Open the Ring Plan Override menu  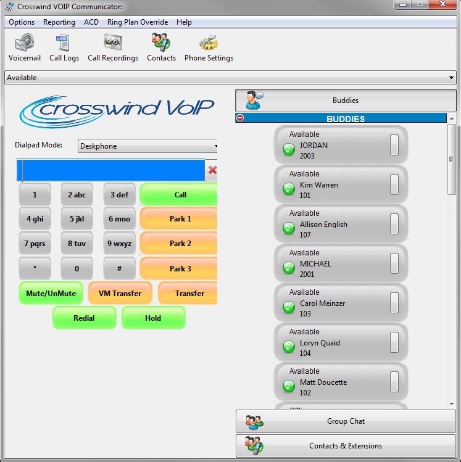(137, 22)
